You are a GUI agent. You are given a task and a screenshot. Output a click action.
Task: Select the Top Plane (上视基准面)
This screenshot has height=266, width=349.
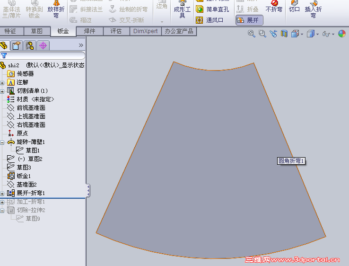(26, 116)
